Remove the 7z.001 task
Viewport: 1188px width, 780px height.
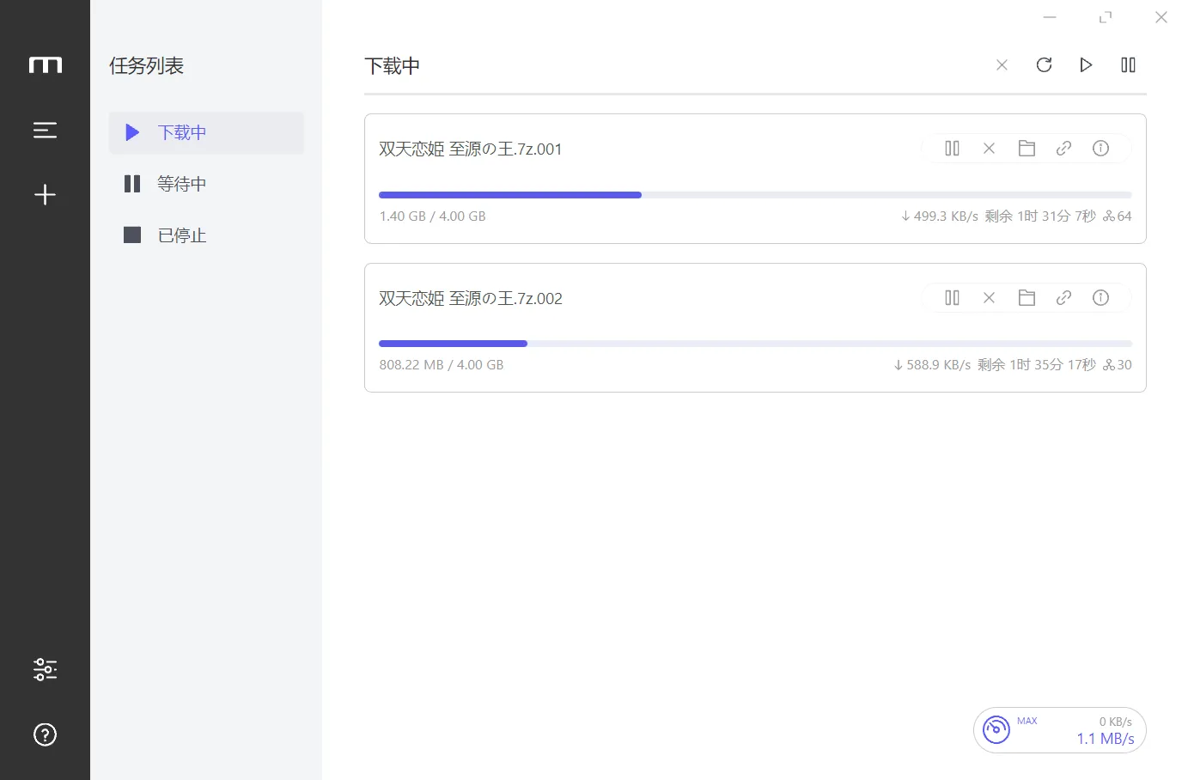tap(989, 149)
